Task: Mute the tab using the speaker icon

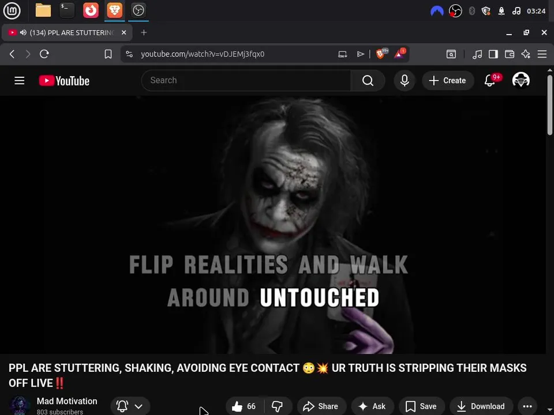Action: click(x=23, y=32)
